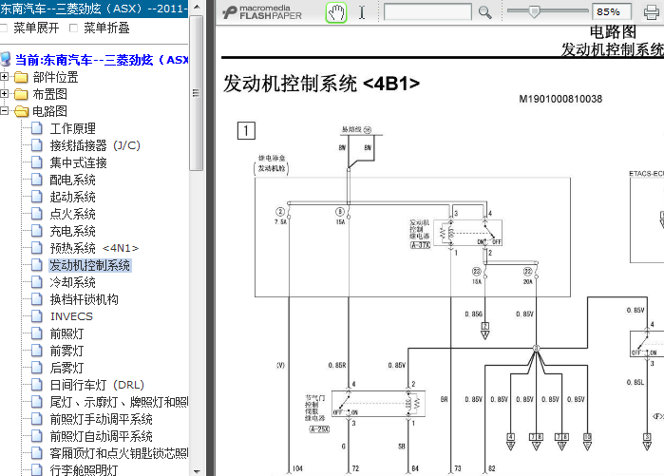The image size is (664, 476).
Task: Open the 集中式连接 page
Action: click(78, 162)
